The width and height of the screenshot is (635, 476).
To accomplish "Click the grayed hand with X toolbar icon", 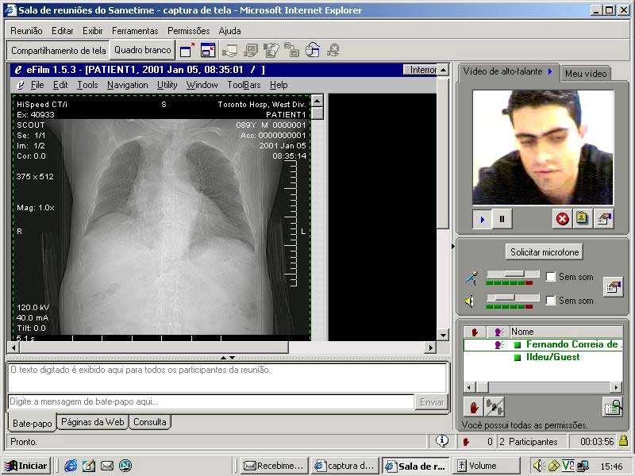I will point(333,50).
